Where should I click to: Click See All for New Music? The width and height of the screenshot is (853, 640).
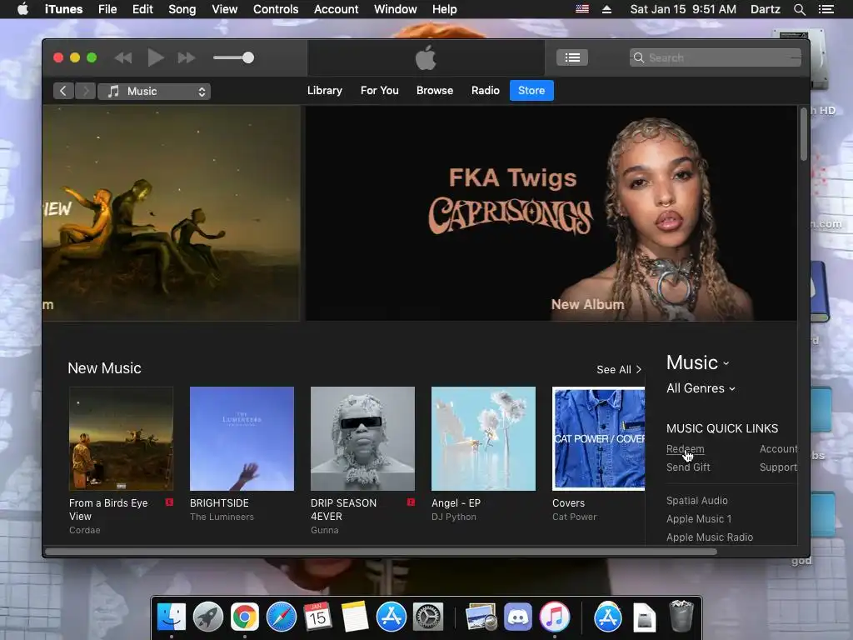pyautogui.click(x=619, y=369)
